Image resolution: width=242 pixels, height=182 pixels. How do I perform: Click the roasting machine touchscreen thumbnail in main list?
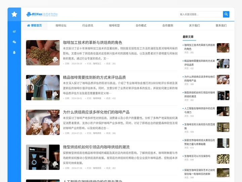[43, 157]
